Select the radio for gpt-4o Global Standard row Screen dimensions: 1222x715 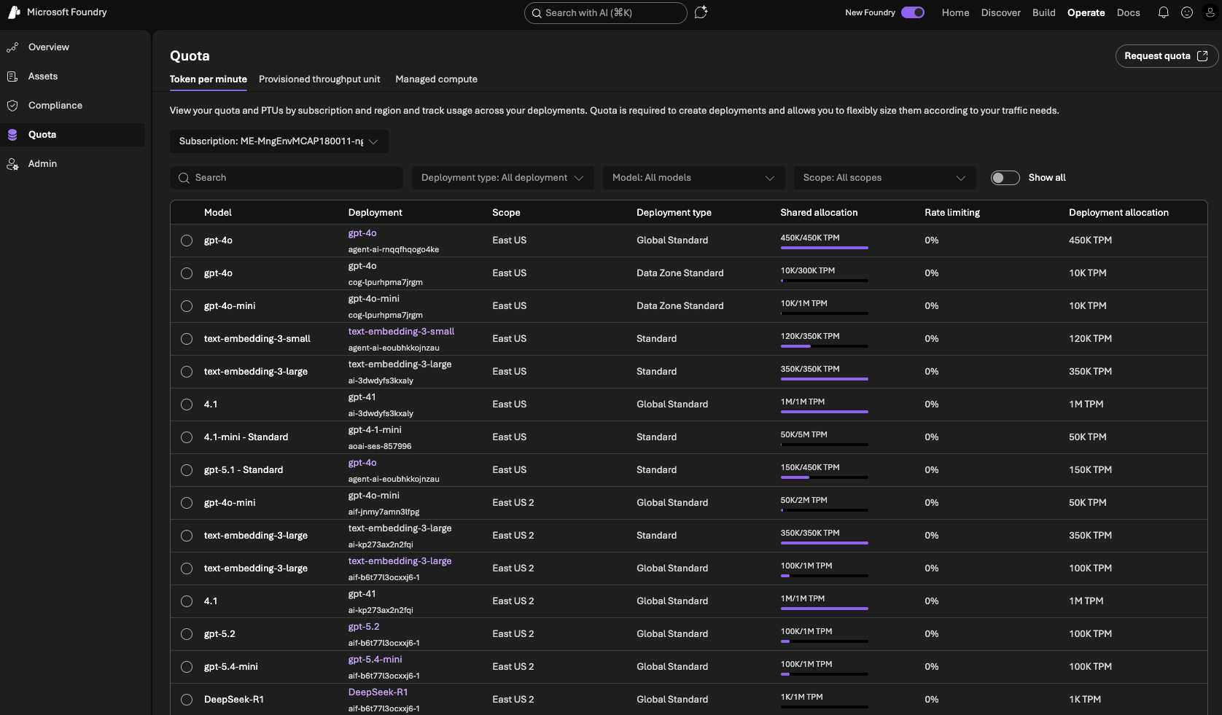pyautogui.click(x=187, y=241)
